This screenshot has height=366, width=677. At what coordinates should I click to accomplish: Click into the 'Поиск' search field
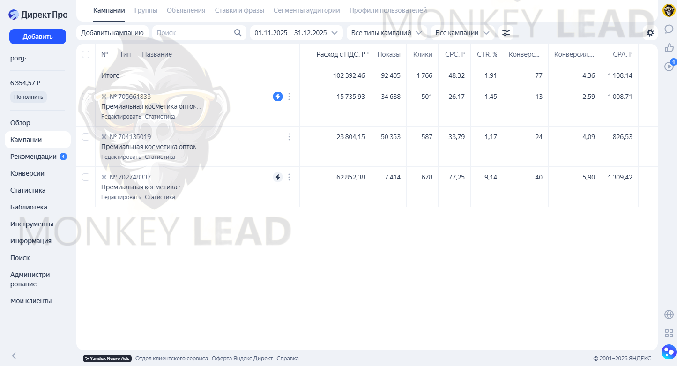click(192, 33)
